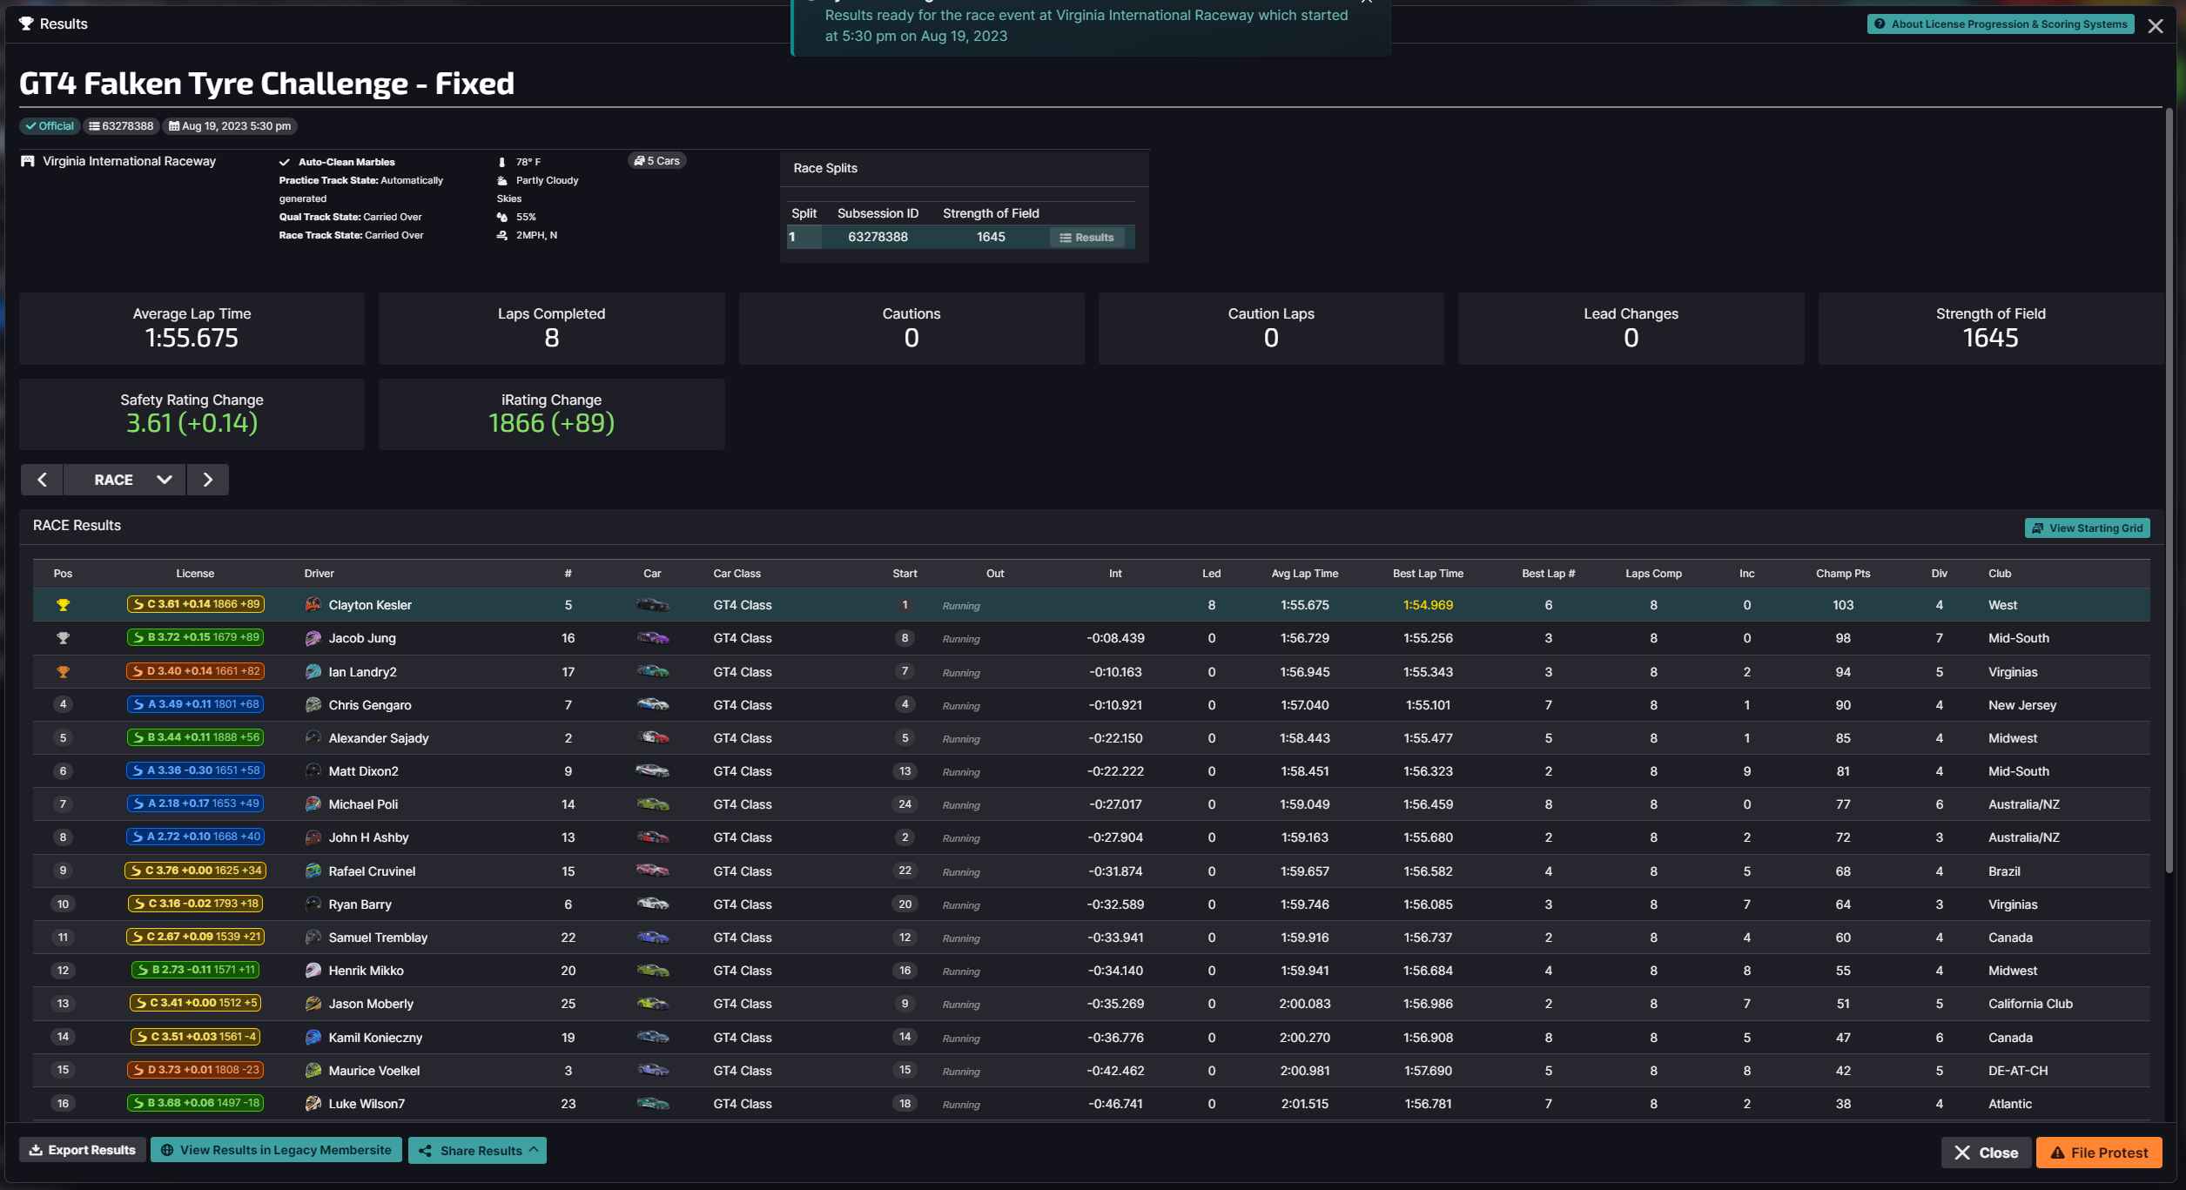Image resolution: width=2186 pixels, height=1190 pixels.
Task: Click Chris Gengaro's helmet icon
Action: click(x=313, y=704)
